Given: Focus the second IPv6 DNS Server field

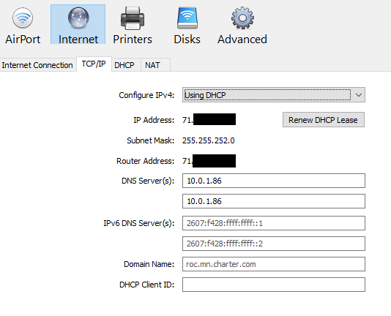Looking at the screenshot, I should (x=274, y=244).
